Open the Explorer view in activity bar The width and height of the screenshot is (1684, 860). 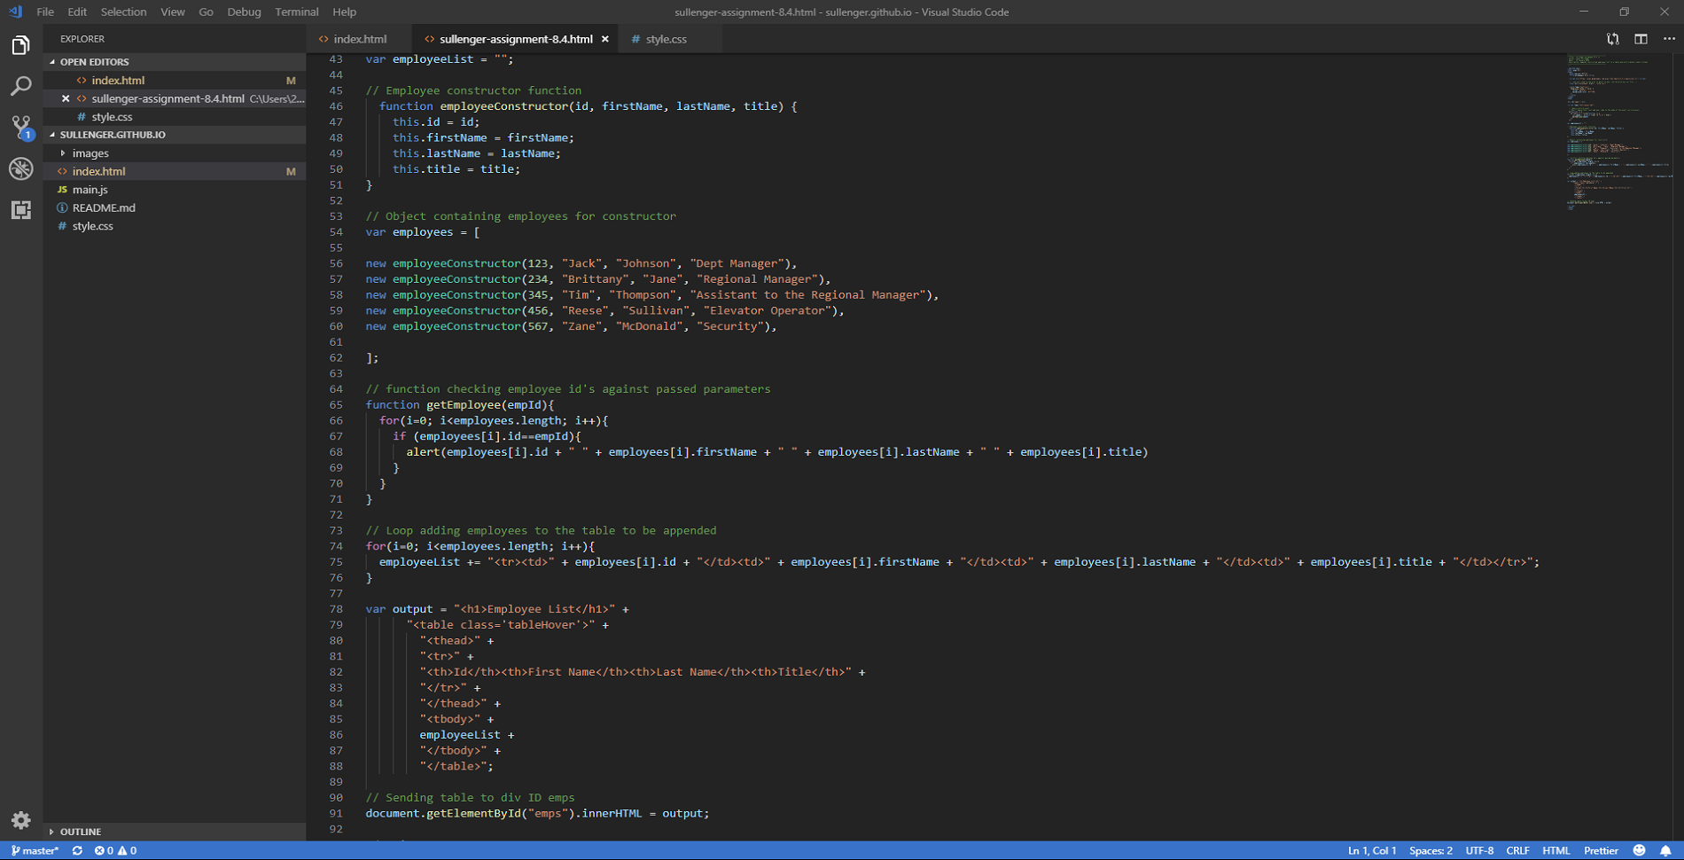21,45
